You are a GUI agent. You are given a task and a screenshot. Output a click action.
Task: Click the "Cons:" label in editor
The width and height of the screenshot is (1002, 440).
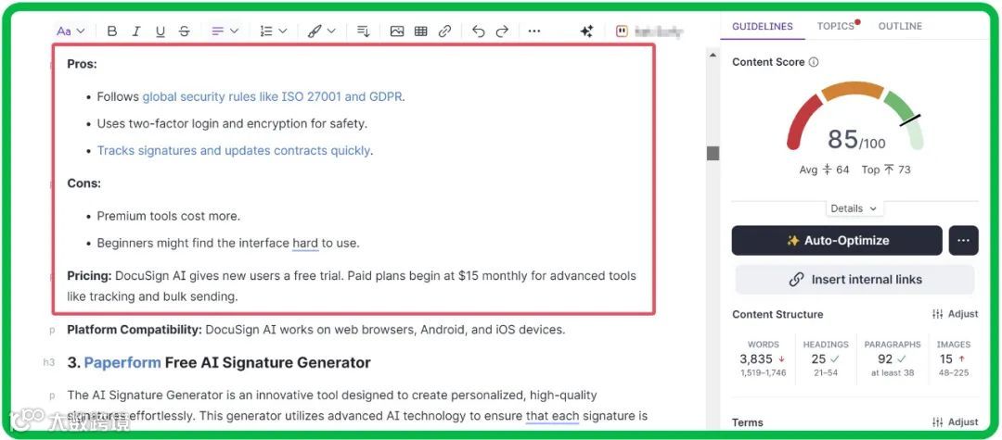(83, 183)
